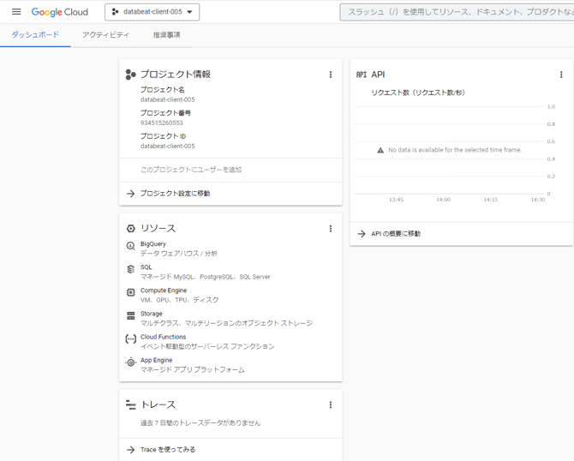Switch to the アクティビティ tab

105,35
